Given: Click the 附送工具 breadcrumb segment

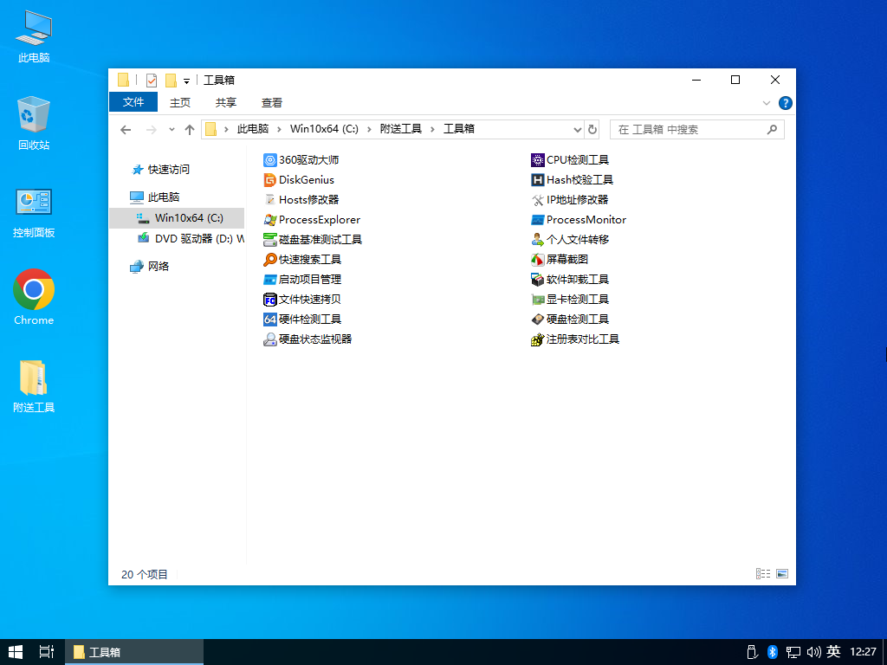Looking at the screenshot, I should click(400, 129).
